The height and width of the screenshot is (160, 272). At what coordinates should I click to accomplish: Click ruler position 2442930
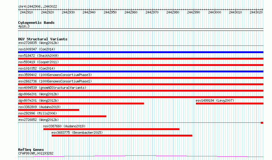[68, 12]
